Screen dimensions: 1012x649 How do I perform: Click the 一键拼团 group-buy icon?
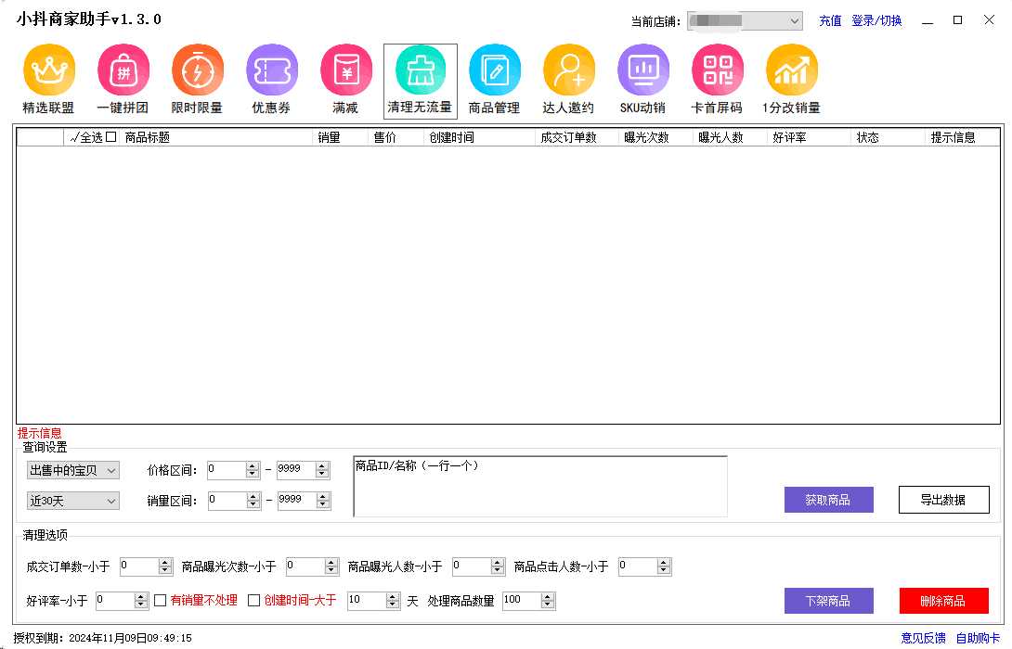pos(123,70)
